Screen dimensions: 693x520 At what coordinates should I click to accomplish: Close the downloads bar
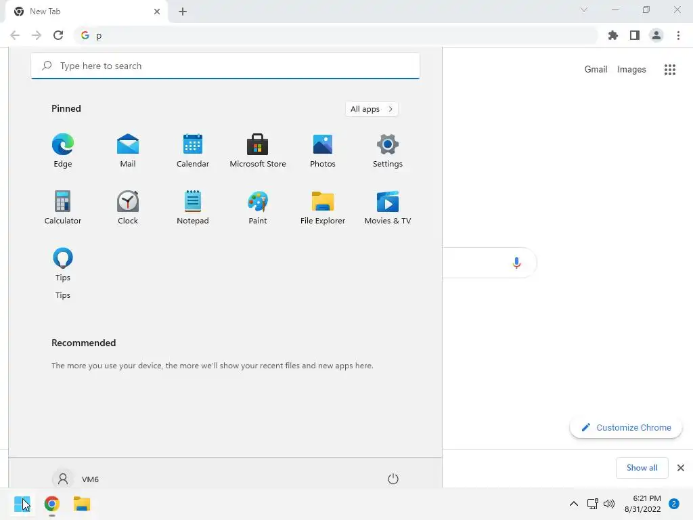(x=681, y=468)
